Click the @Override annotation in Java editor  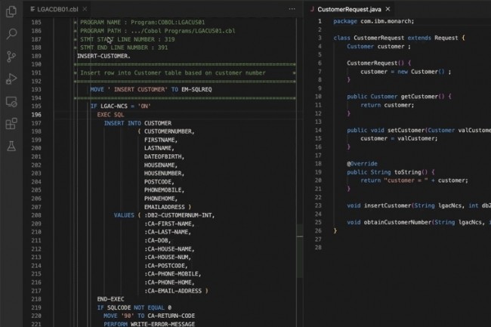(x=363, y=163)
